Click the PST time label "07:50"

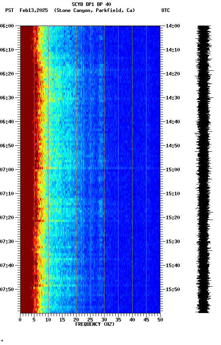click(7, 289)
